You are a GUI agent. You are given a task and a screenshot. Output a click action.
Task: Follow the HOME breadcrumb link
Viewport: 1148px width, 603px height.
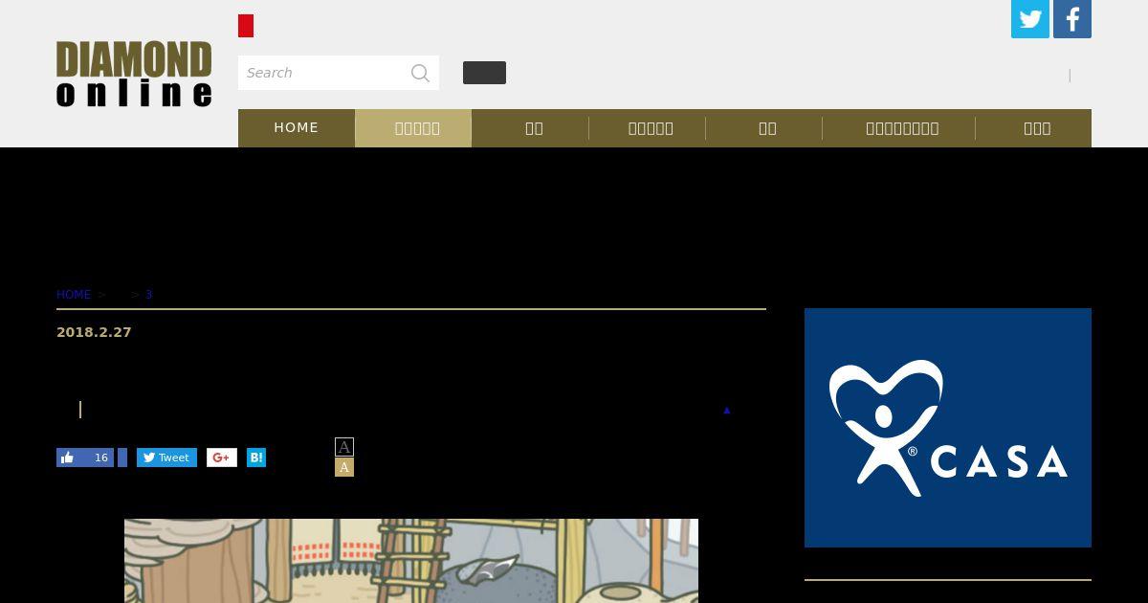tap(74, 295)
